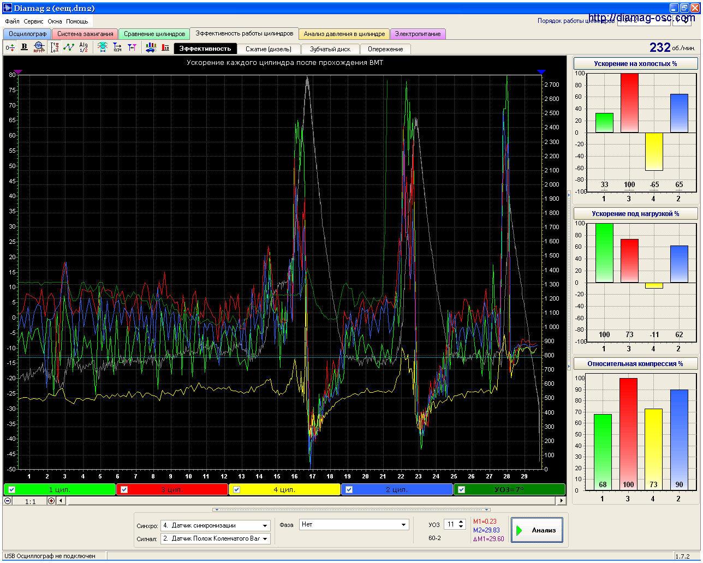Image resolution: width=703 pixels, height=563 pixels.
Task: Click the magenta marker distance icon
Action: coord(132,47)
